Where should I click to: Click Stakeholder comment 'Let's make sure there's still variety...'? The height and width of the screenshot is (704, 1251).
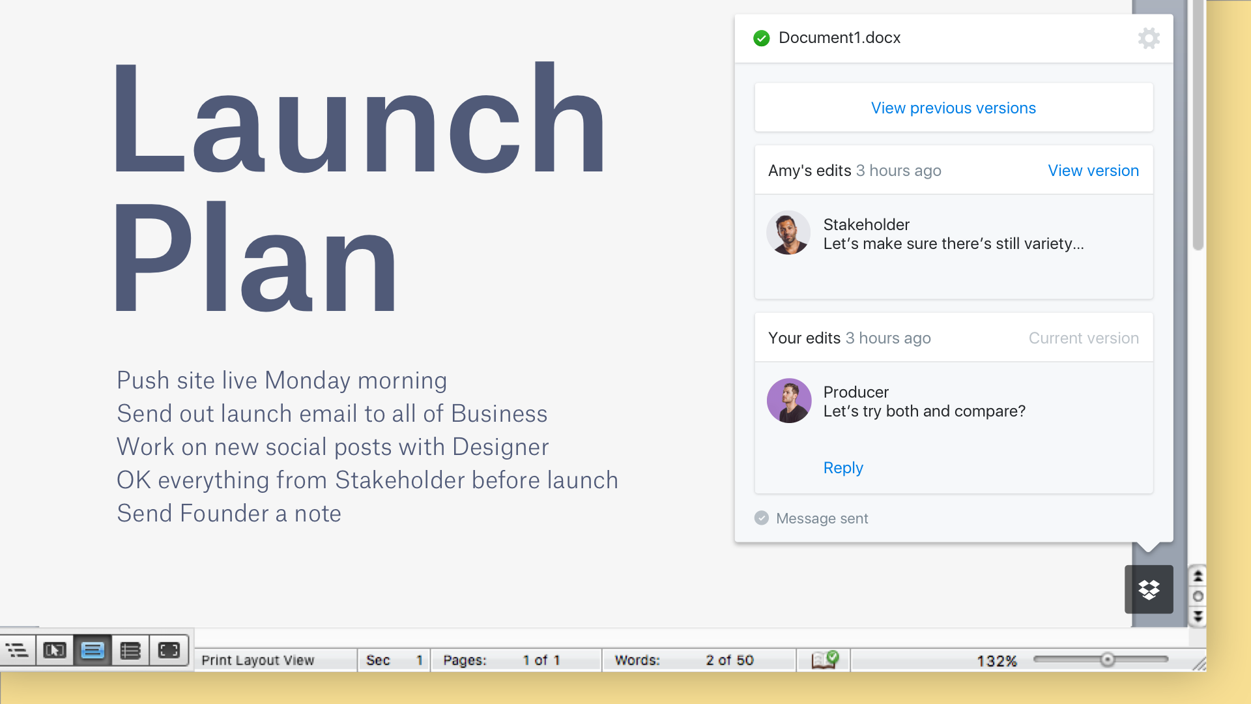point(953,243)
